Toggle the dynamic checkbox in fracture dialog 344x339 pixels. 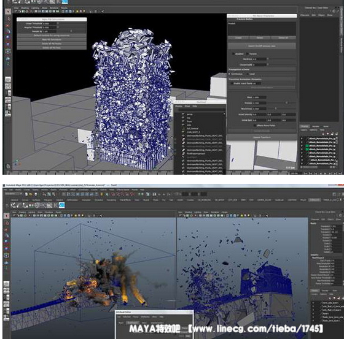click(x=247, y=54)
